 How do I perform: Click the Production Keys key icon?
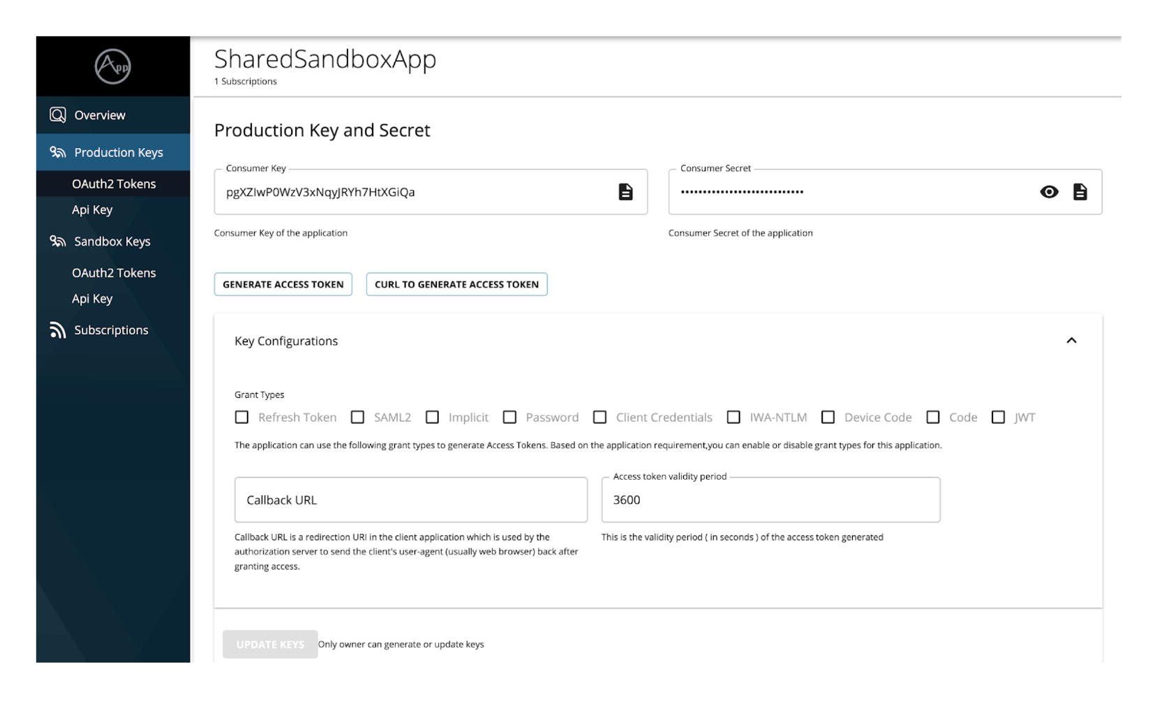58,152
